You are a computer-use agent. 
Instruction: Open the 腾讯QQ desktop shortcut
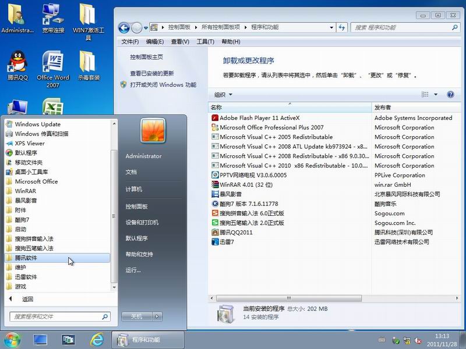(18, 66)
